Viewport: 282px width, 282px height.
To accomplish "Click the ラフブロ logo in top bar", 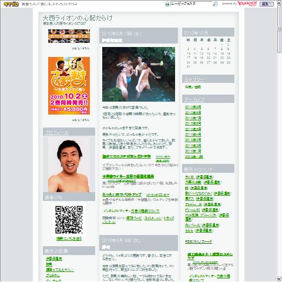I will pos(11,4).
